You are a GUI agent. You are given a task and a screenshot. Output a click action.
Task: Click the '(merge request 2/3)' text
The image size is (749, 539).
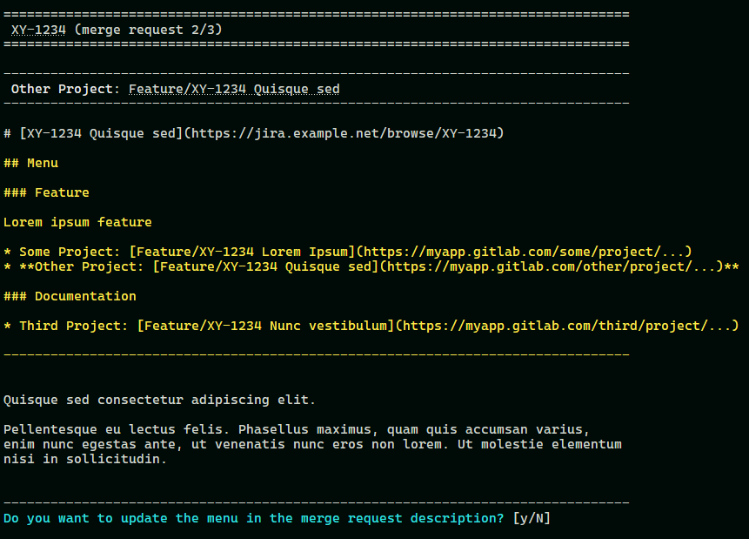148,30
